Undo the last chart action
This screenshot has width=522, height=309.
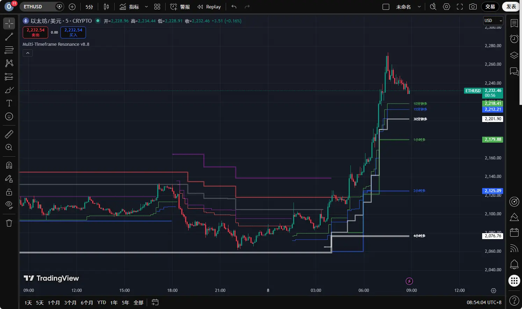(234, 7)
